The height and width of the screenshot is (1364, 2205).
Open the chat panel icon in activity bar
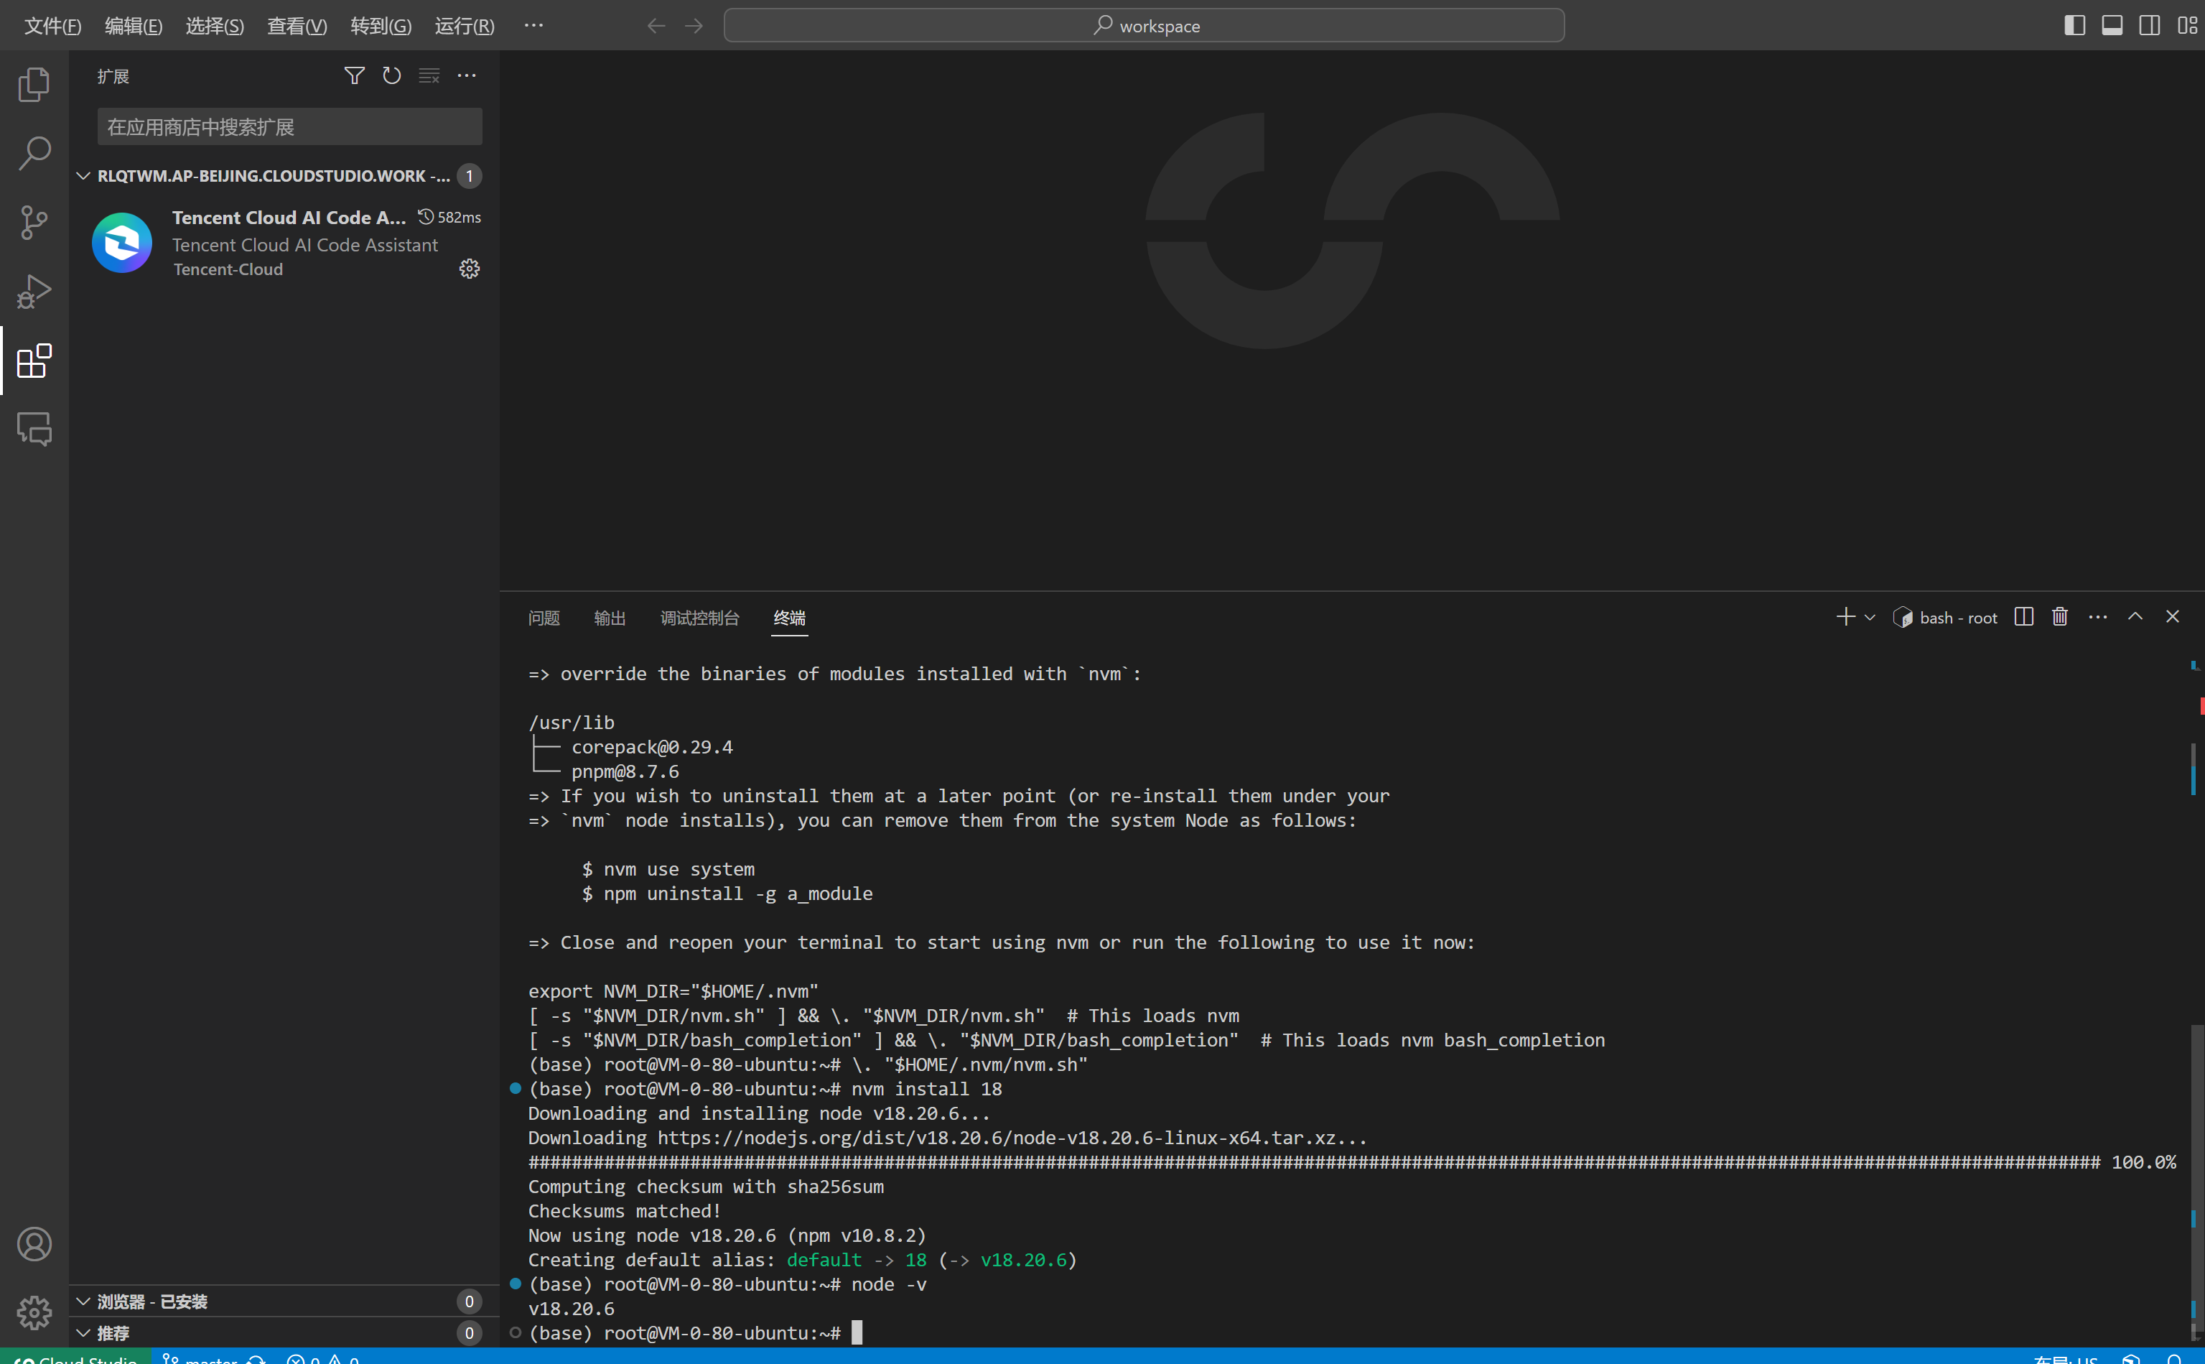tap(34, 430)
